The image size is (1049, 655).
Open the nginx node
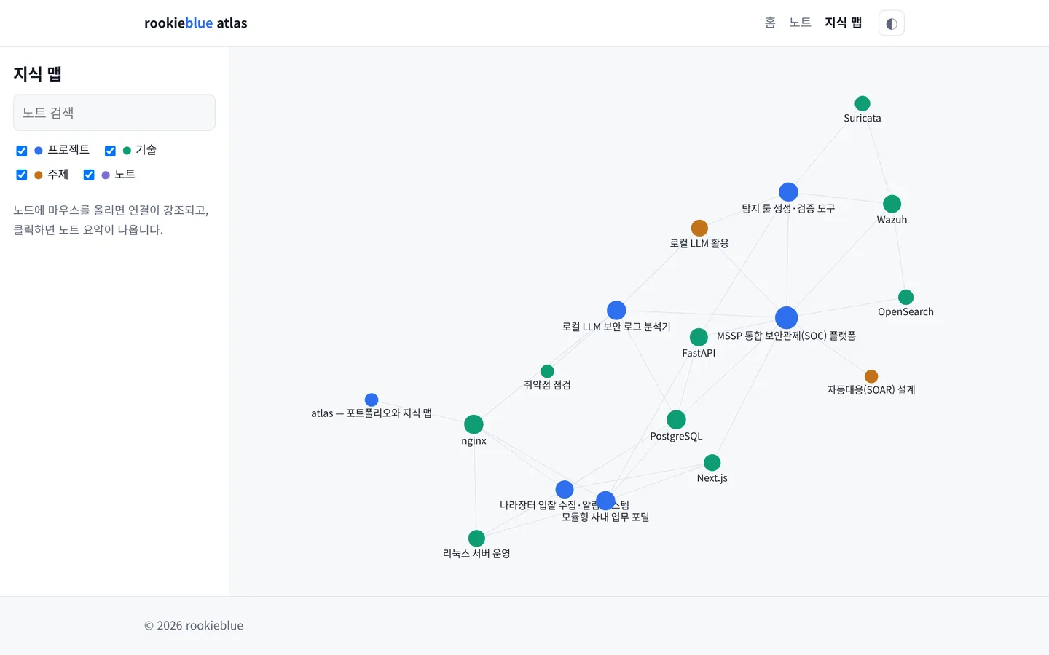point(474,424)
